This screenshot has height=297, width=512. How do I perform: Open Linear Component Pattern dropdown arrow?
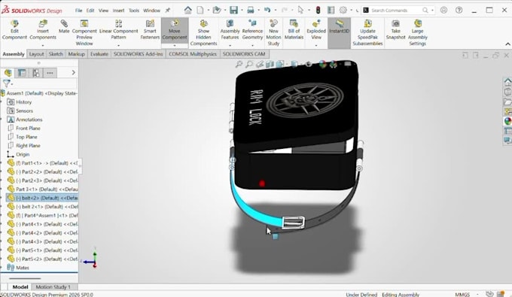[x=118, y=45]
